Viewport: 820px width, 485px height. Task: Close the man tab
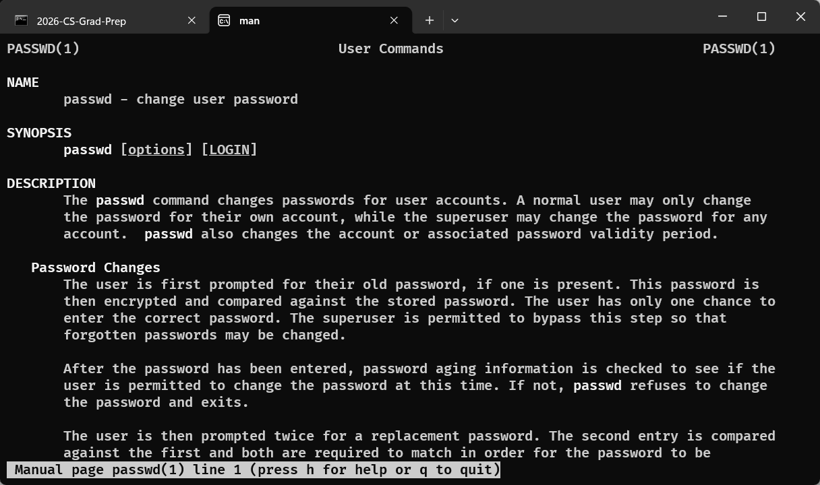(394, 20)
